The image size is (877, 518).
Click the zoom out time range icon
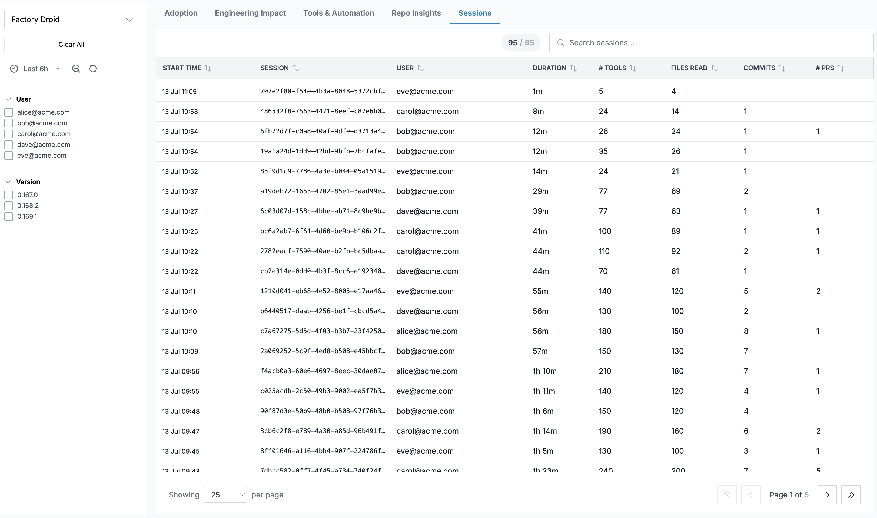click(x=76, y=69)
